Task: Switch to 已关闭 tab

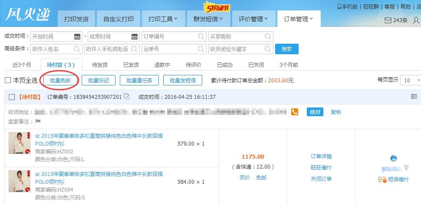Action: coord(256,65)
